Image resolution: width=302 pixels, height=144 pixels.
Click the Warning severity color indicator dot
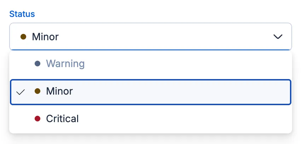tap(37, 64)
